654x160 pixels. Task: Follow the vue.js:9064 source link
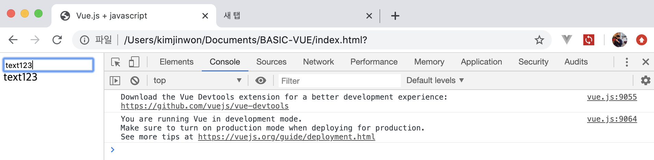coord(611,119)
